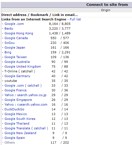
Task: Select the Google Australia link
Action: [x=17, y=62]
